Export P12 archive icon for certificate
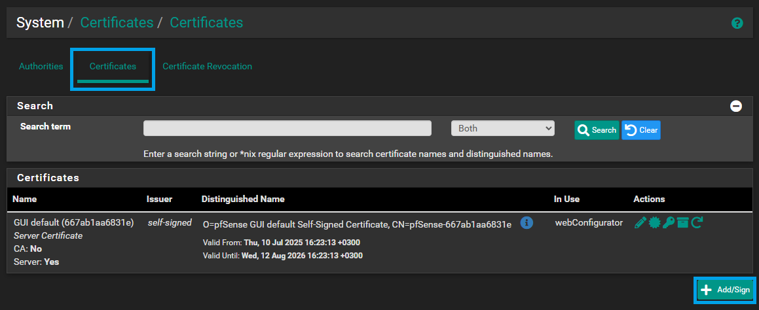The width and height of the screenshot is (759, 310). click(x=682, y=223)
